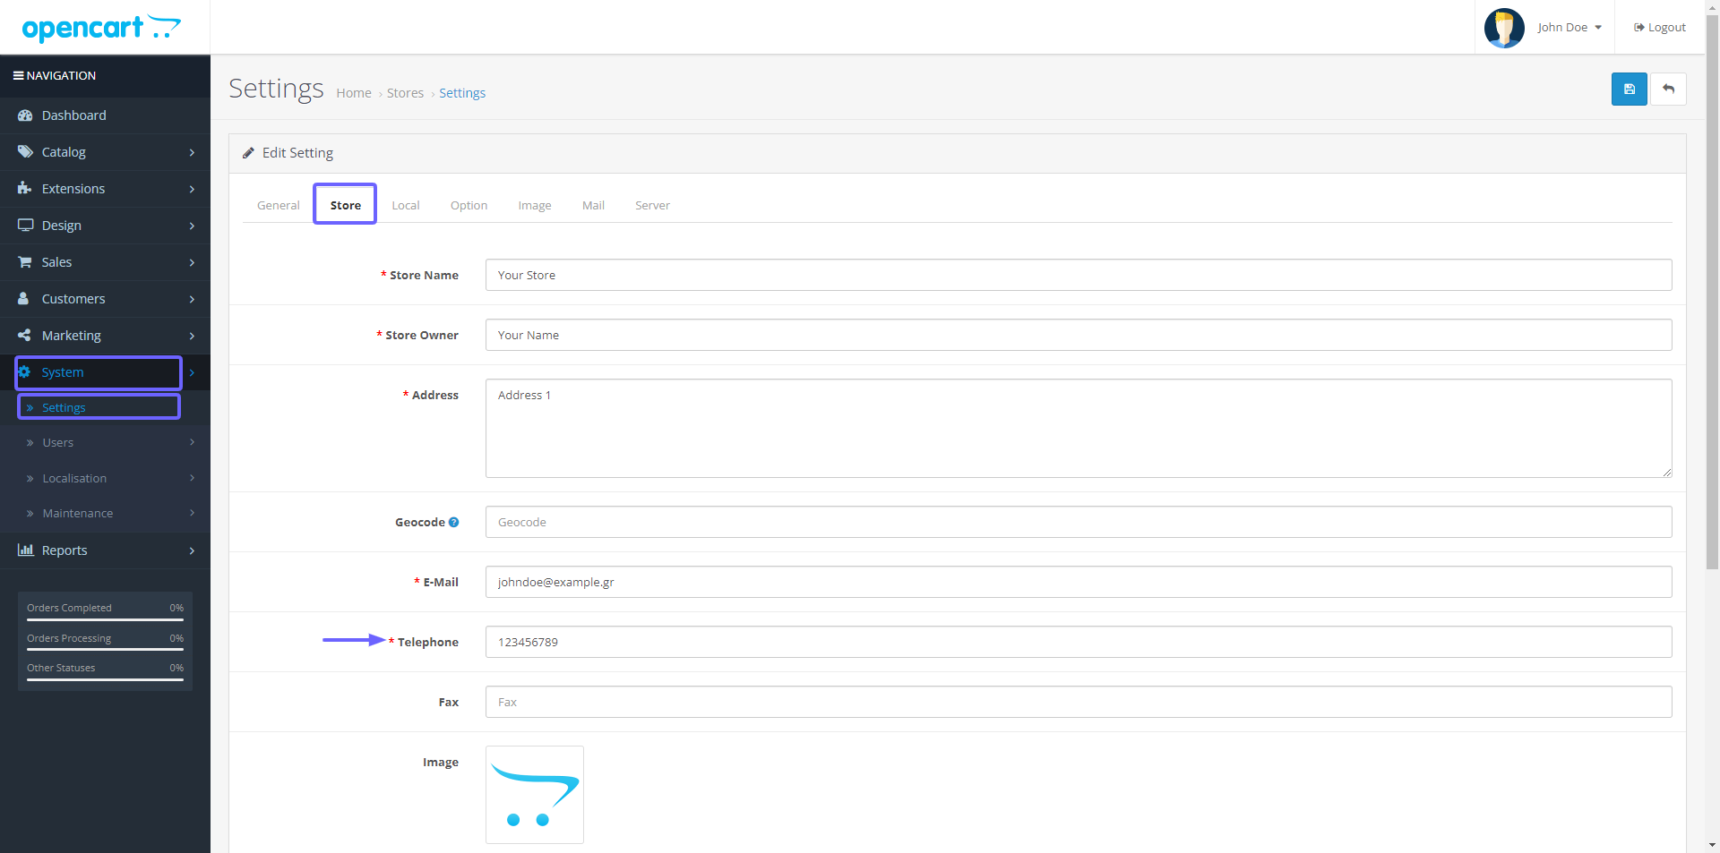Expand the Users submenu chevron
The height and width of the screenshot is (853, 1720).
(192, 442)
